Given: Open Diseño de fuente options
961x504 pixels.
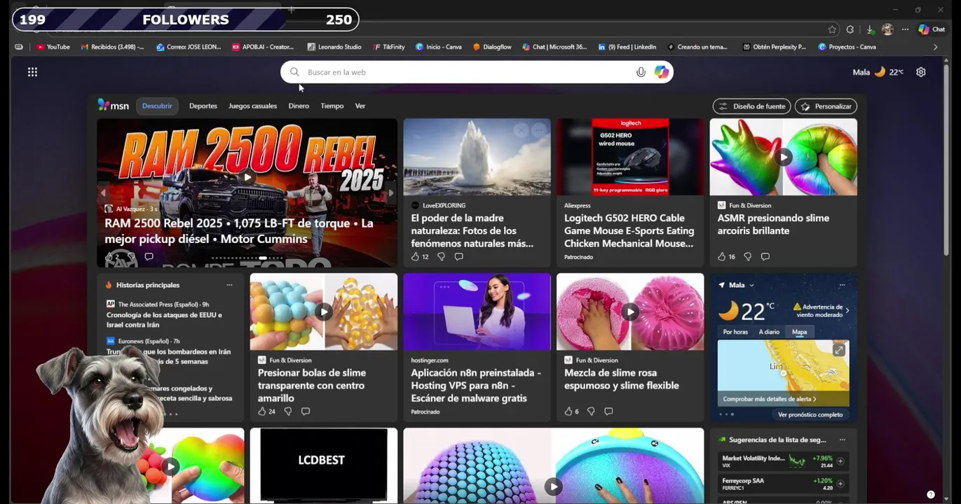Looking at the screenshot, I should [x=752, y=106].
